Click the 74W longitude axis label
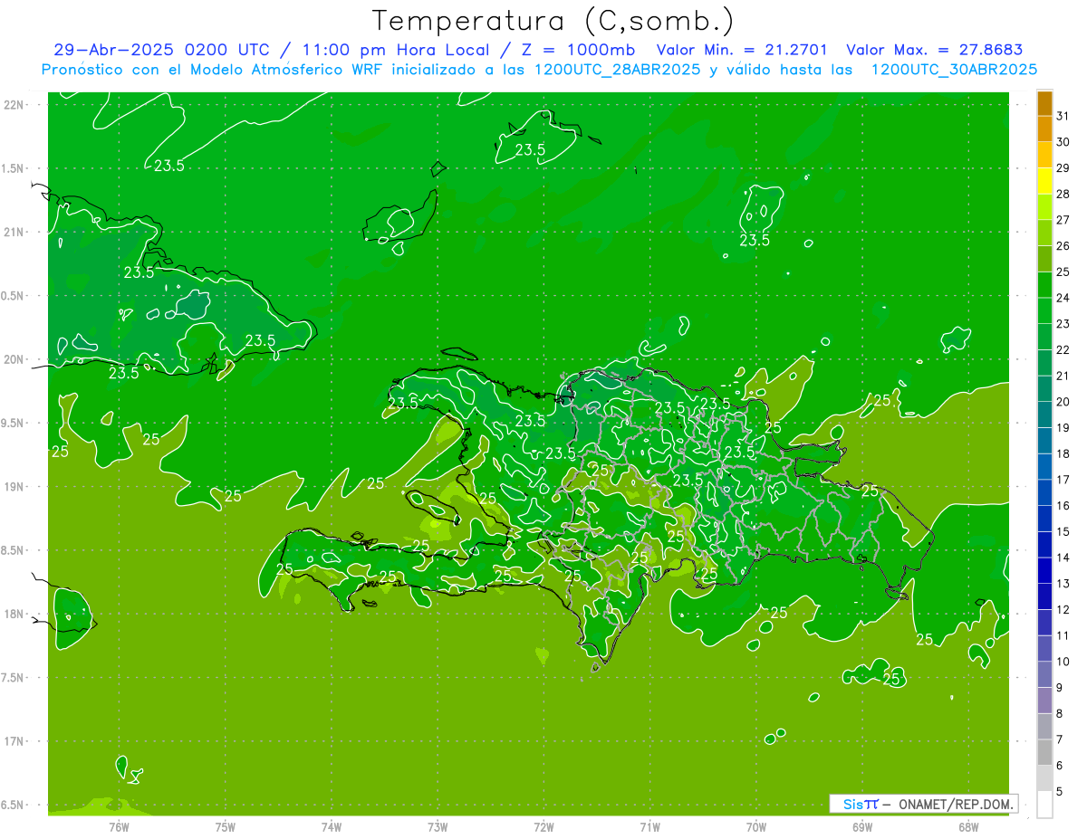Image resolution: width=1087 pixels, height=839 pixels. pyautogui.click(x=332, y=827)
